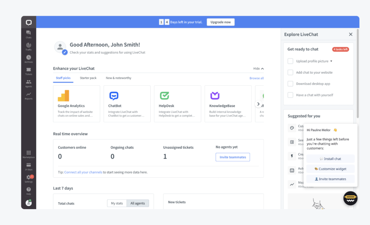Select the Starter pack tab
370x225 pixels.
click(x=88, y=78)
